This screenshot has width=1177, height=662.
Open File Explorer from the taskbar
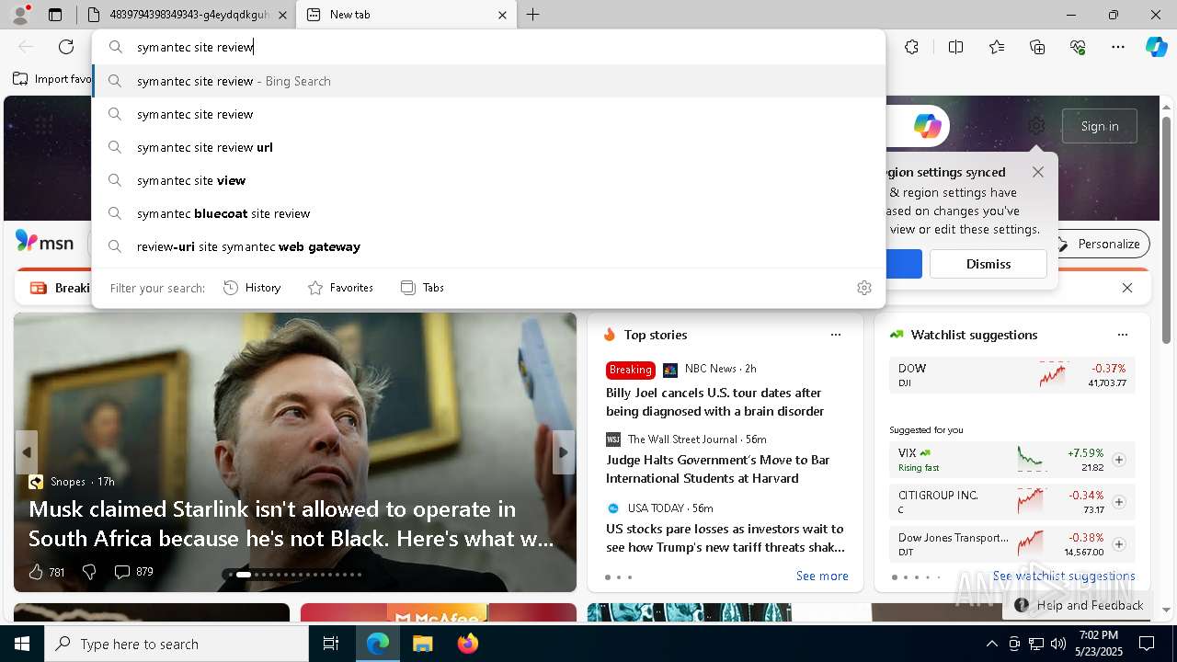click(x=422, y=644)
